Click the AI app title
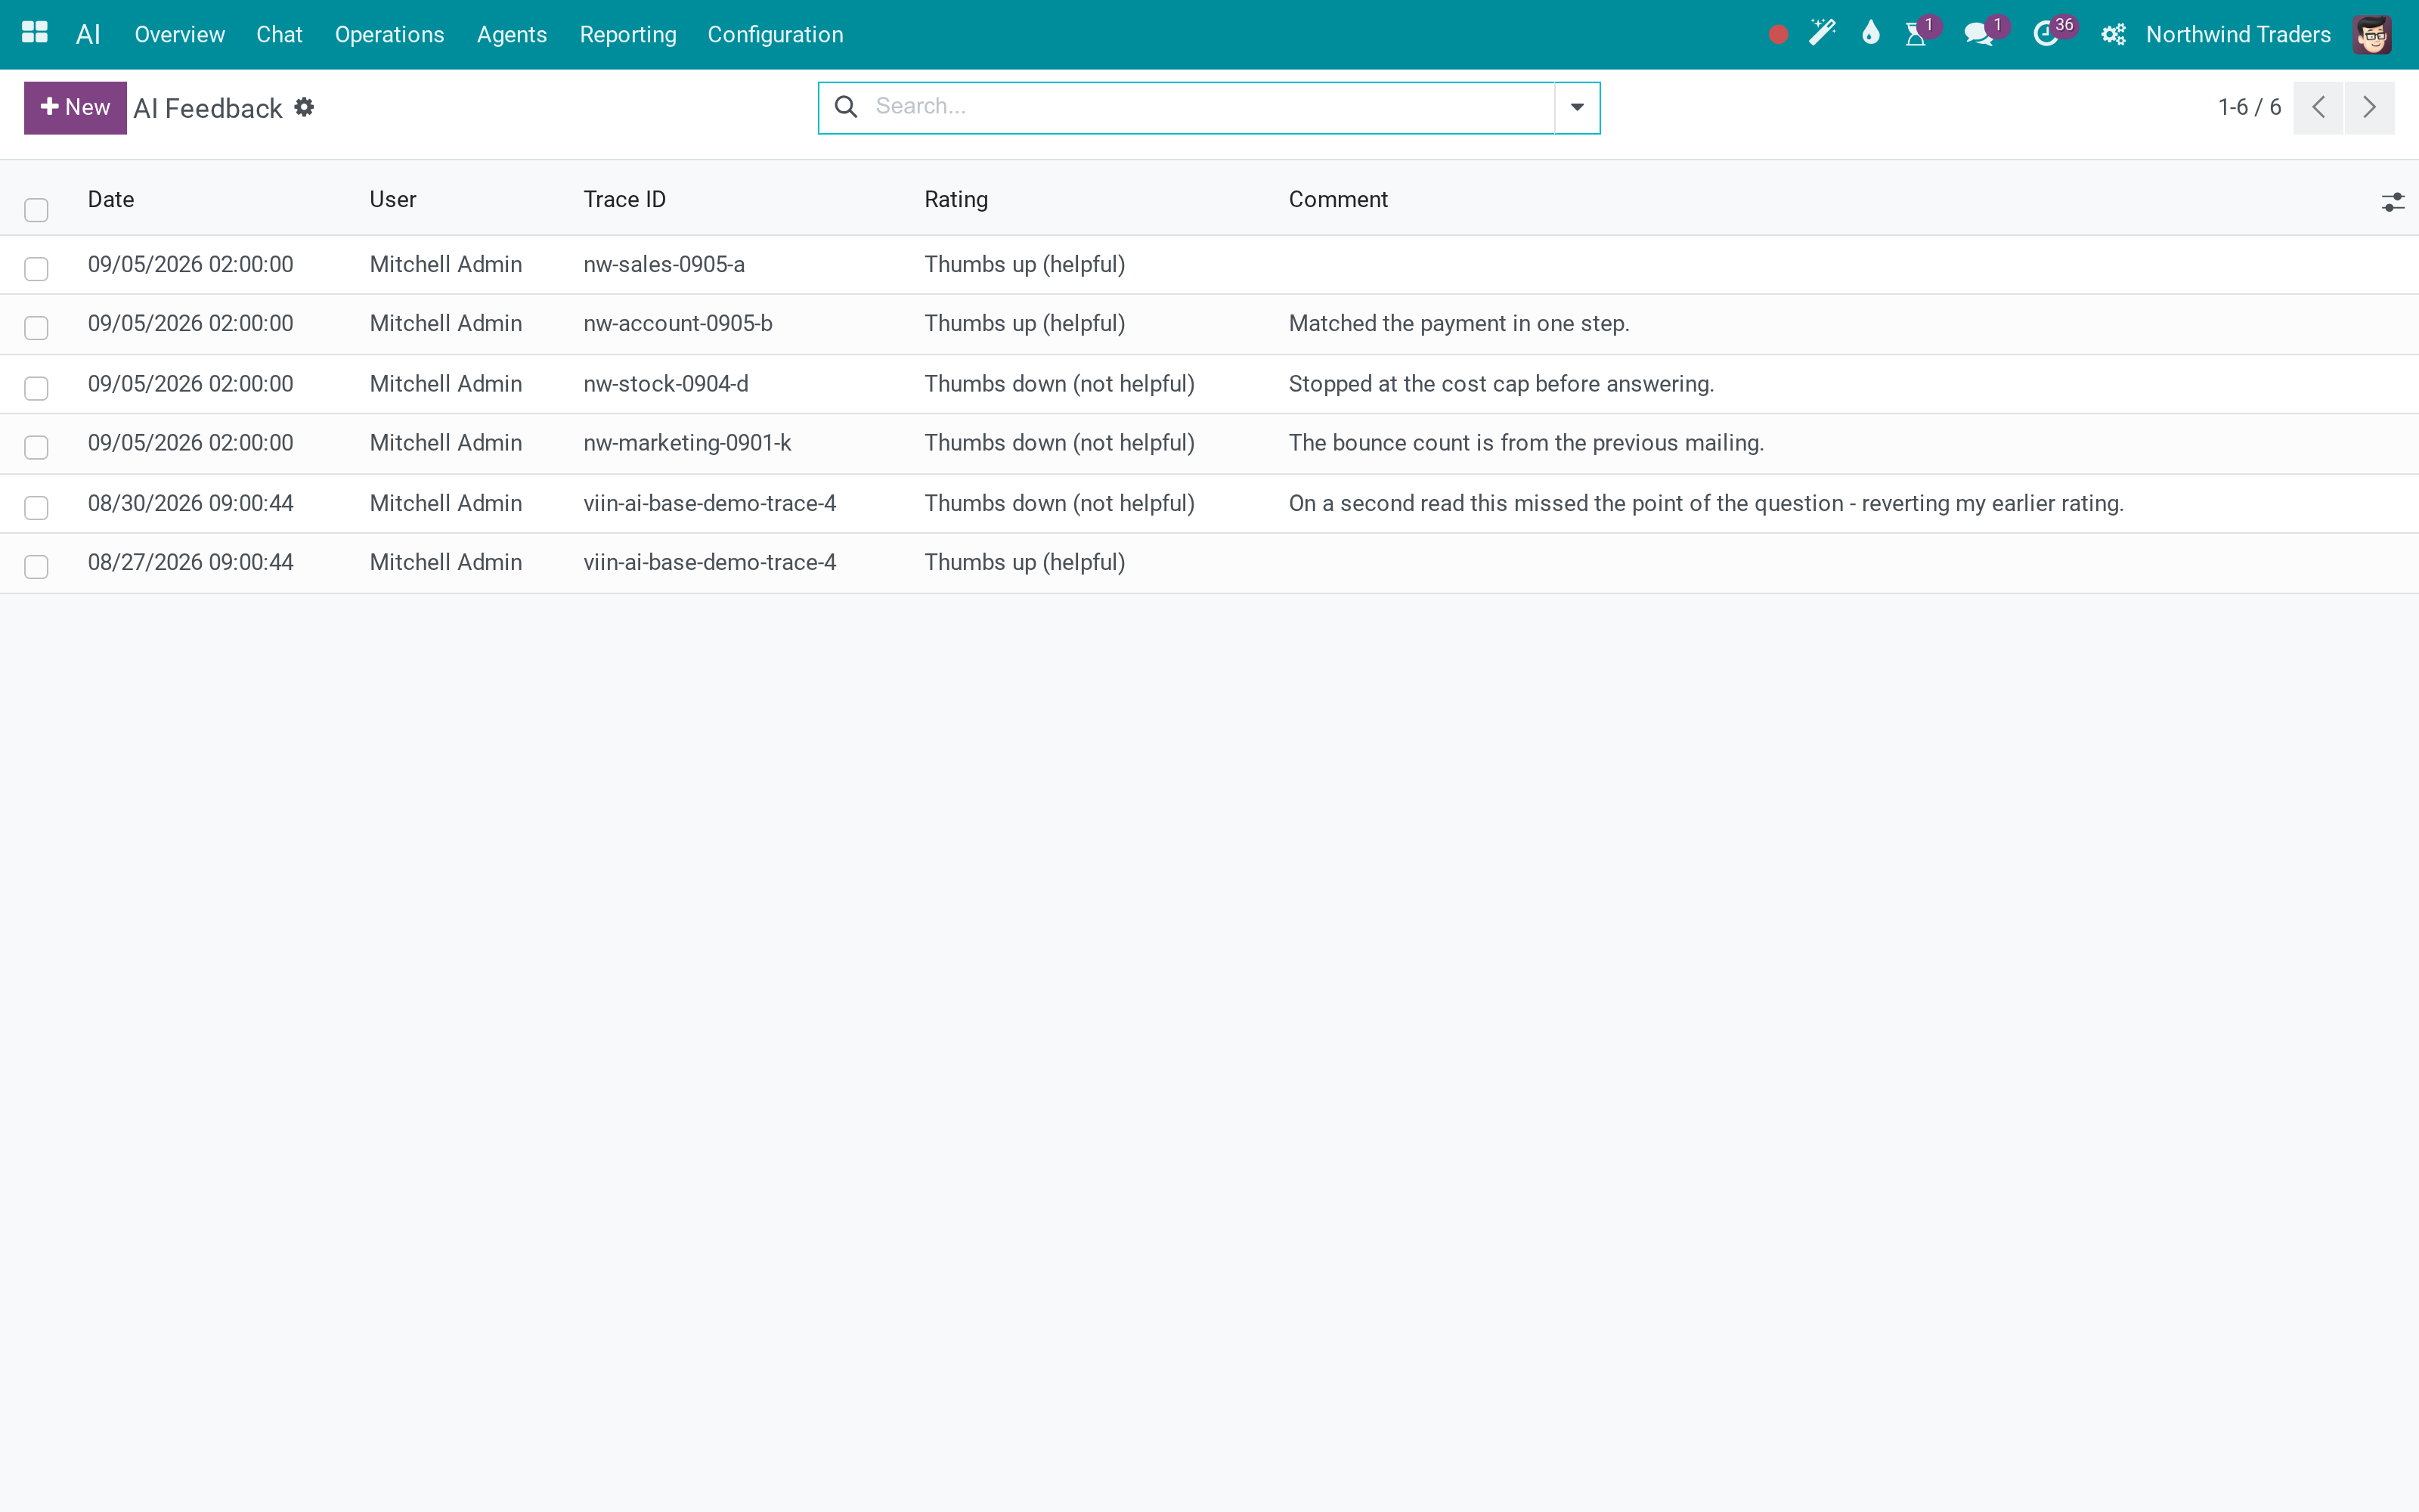This screenshot has width=2419, height=1512. click(x=88, y=34)
